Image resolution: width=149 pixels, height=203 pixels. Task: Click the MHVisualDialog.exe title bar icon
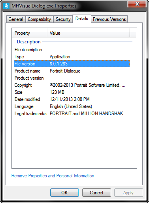[x=6, y=6]
